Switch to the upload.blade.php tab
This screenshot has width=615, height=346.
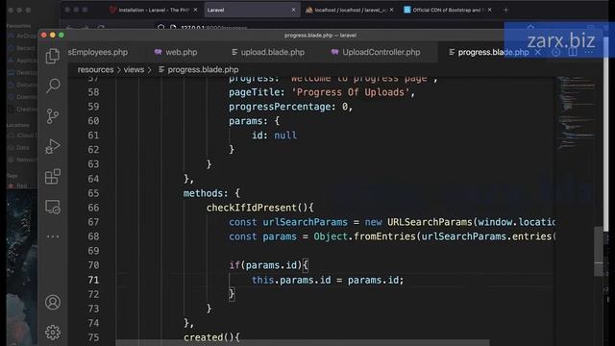point(268,52)
